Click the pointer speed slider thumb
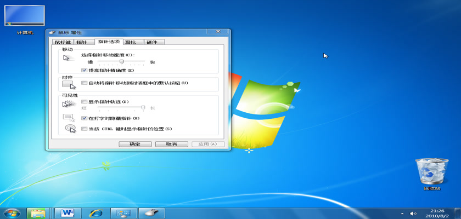 point(121,62)
